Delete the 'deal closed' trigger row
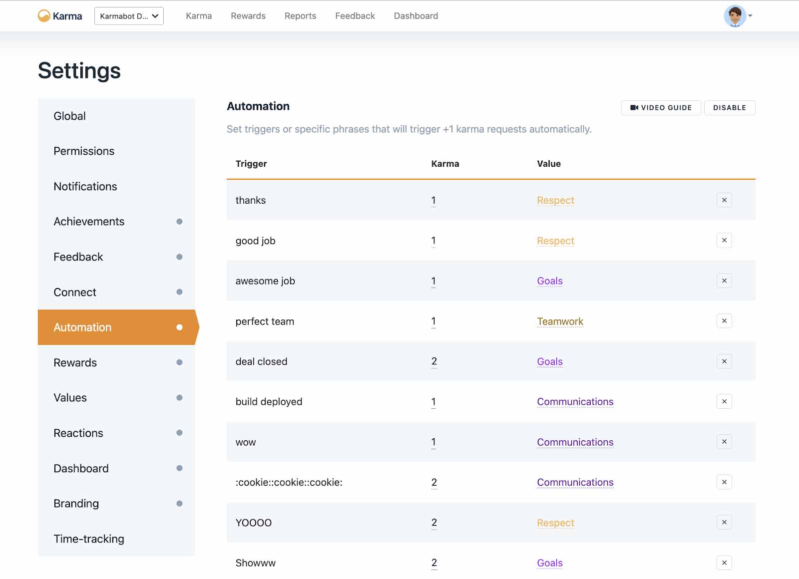The width and height of the screenshot is (799, 579). pos(724,361)
